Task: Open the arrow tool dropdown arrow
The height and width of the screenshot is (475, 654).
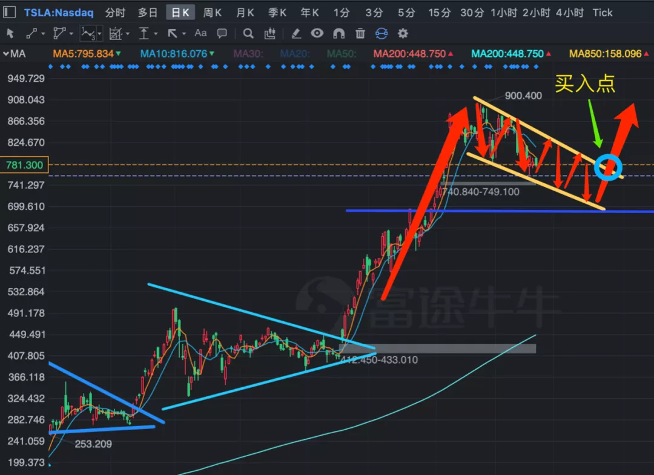Action: [184, 34]
